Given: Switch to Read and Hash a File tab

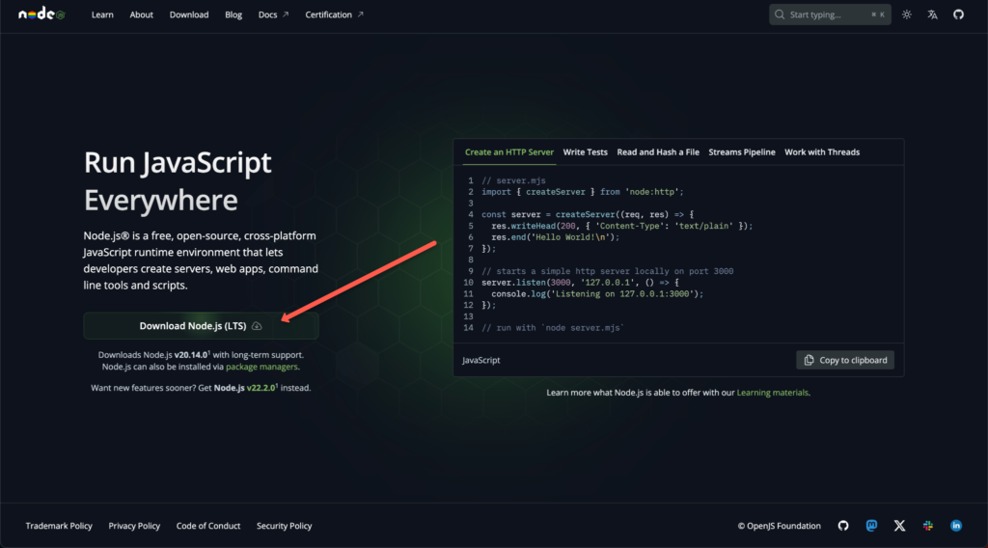Looking at the screenshot, I should click(x=658, y=151).
